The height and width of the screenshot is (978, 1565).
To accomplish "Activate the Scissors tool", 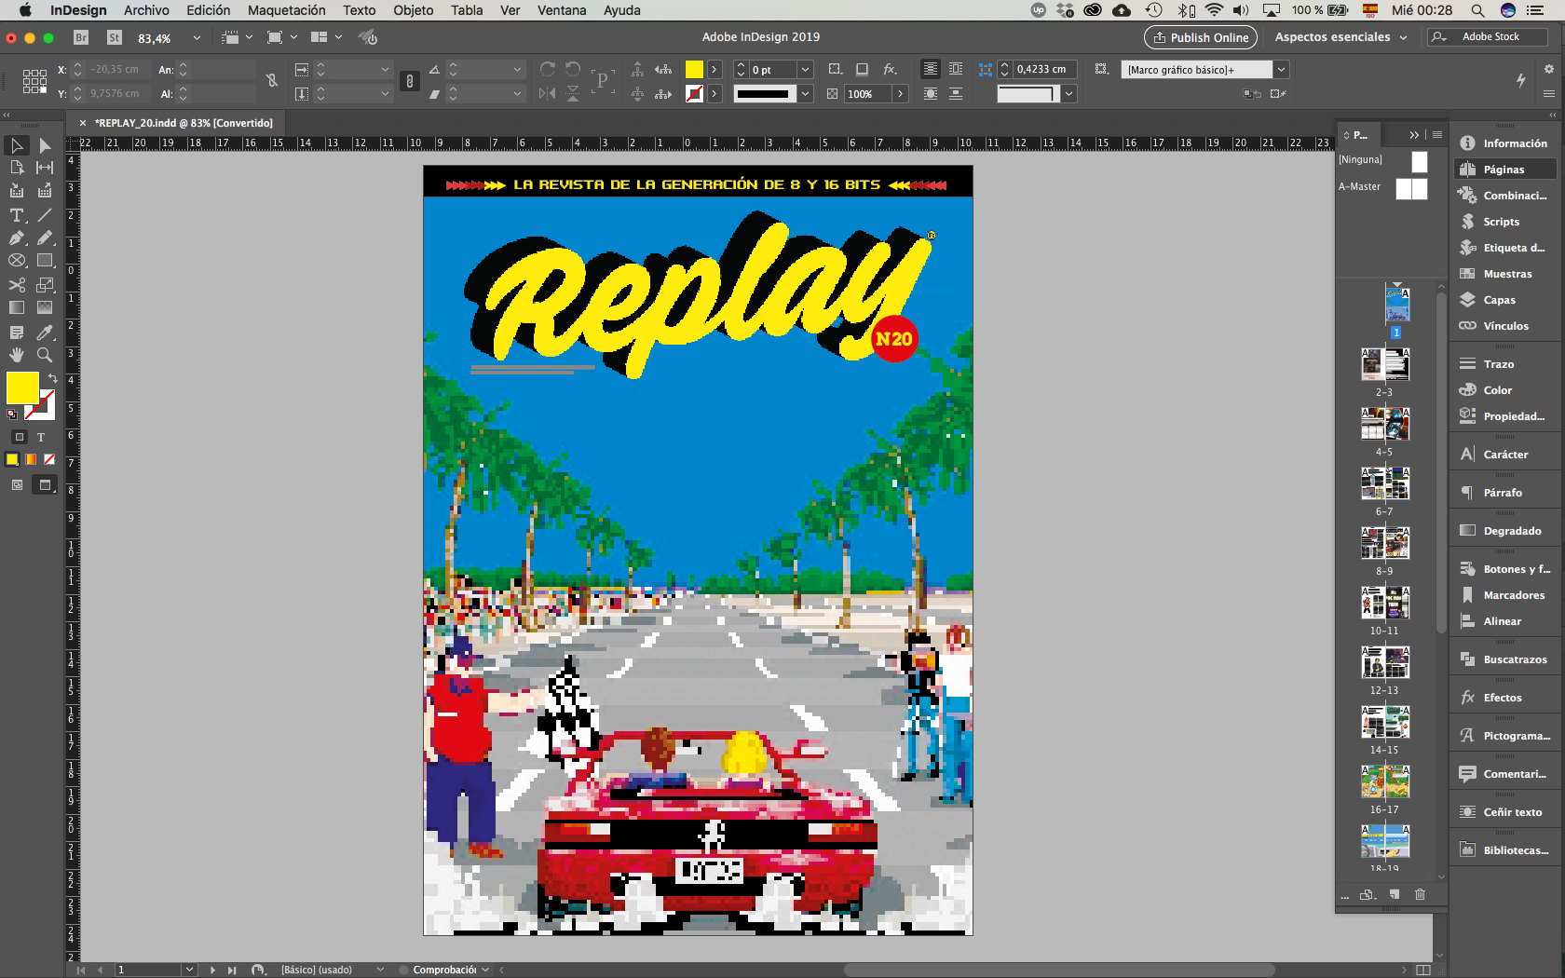I will pyautogui.click(x=17, y=285).
